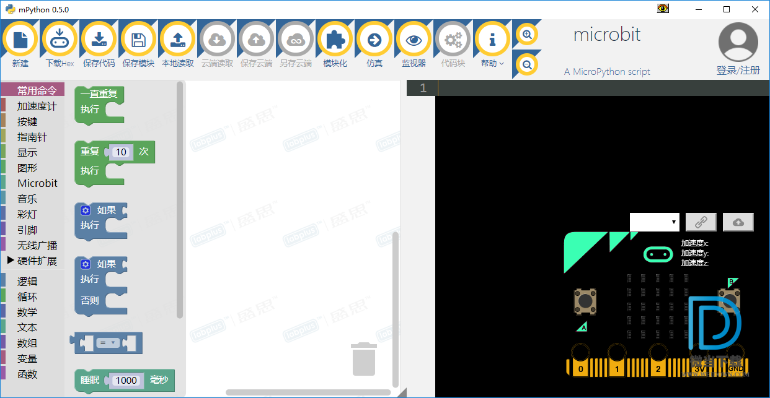The height and width of the screenshot is (398, 770).
Task: Click the 保存代码 save code icon
Action: [x=99, y=40]
